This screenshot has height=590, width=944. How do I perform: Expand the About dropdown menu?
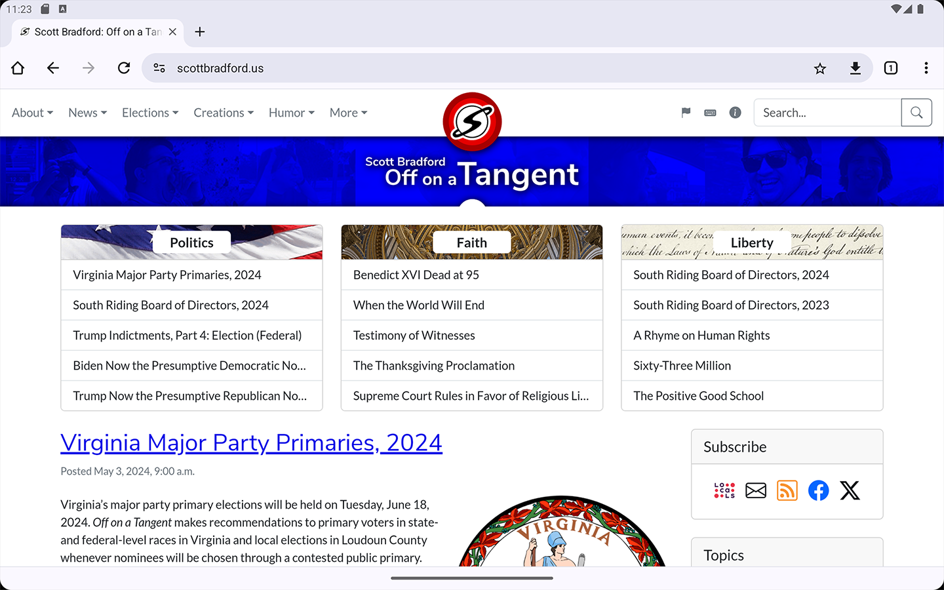pos(32,113)
